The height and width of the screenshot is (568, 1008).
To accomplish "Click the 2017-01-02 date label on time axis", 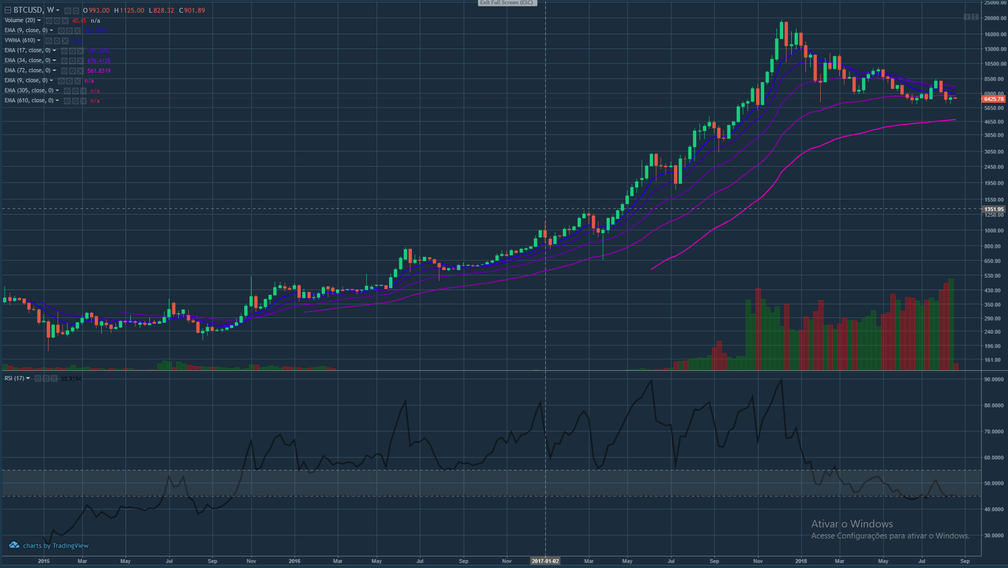I will point(545,561).
